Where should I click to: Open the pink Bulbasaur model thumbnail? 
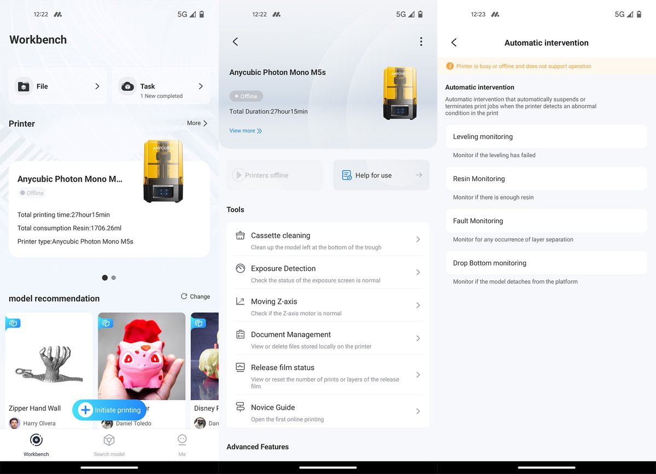(x=142, y=356)
